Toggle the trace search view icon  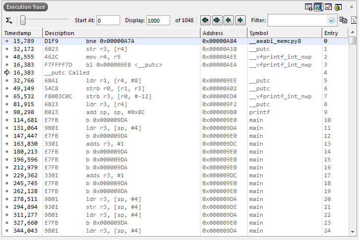(318, 7)
